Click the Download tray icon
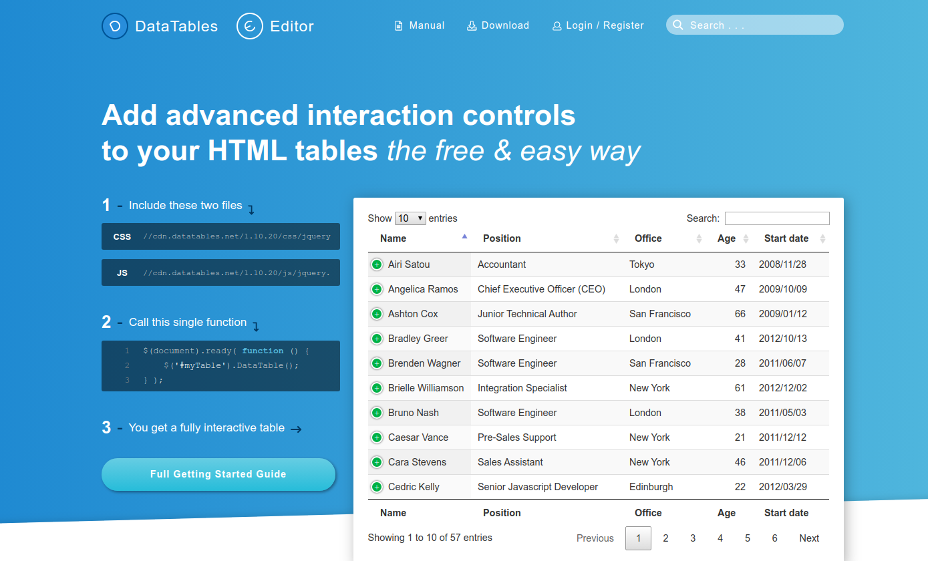The image size is (928, 561). point(472,26)
